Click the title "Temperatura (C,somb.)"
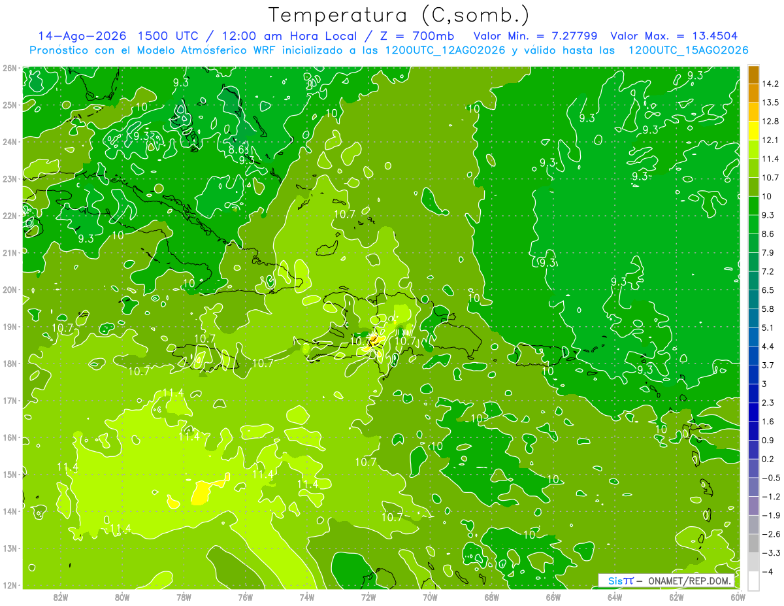 point(399,14)
